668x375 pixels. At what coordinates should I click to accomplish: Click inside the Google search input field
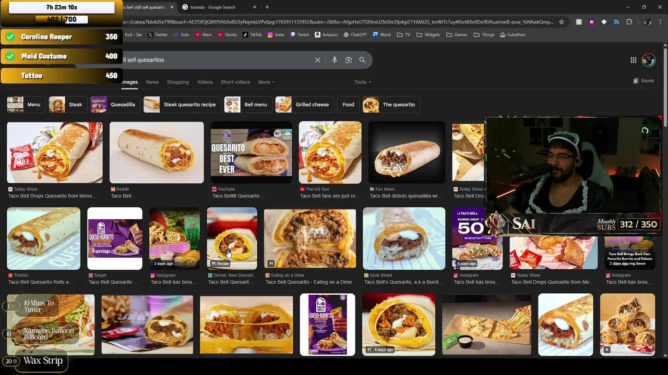coord(217,60)
